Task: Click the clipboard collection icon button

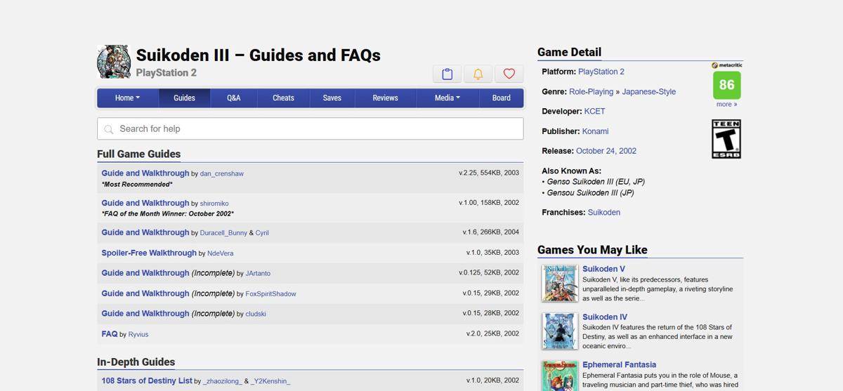Action: 447,74
